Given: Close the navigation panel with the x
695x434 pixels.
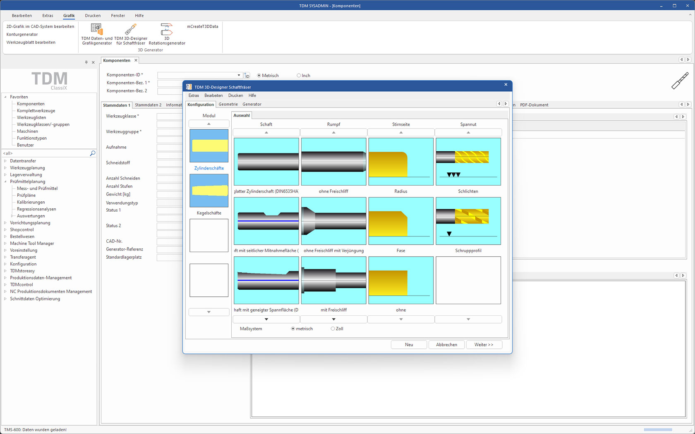Looking at the screenshot, I should pos(93,62).
